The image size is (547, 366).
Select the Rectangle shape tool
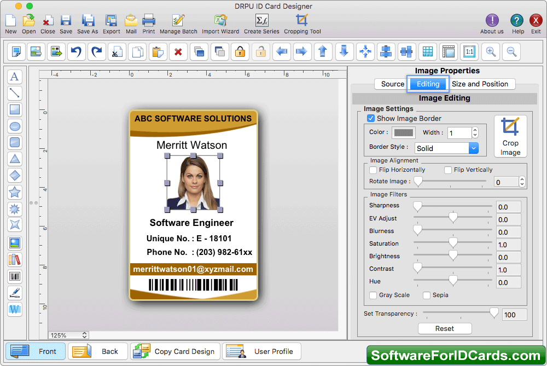[15, 109]
